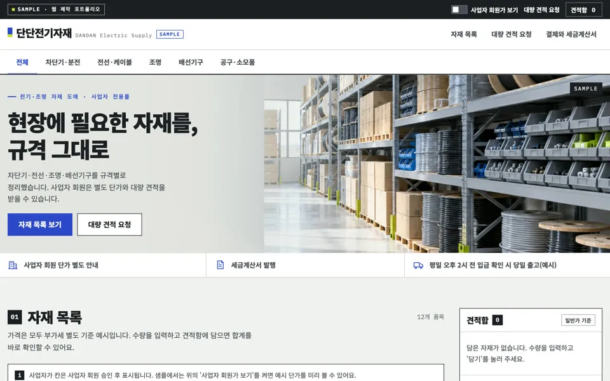The height and width of the screenshot is (381, 610).
Task: Open the 견적함 0 cart button
Action: (583, 10)
